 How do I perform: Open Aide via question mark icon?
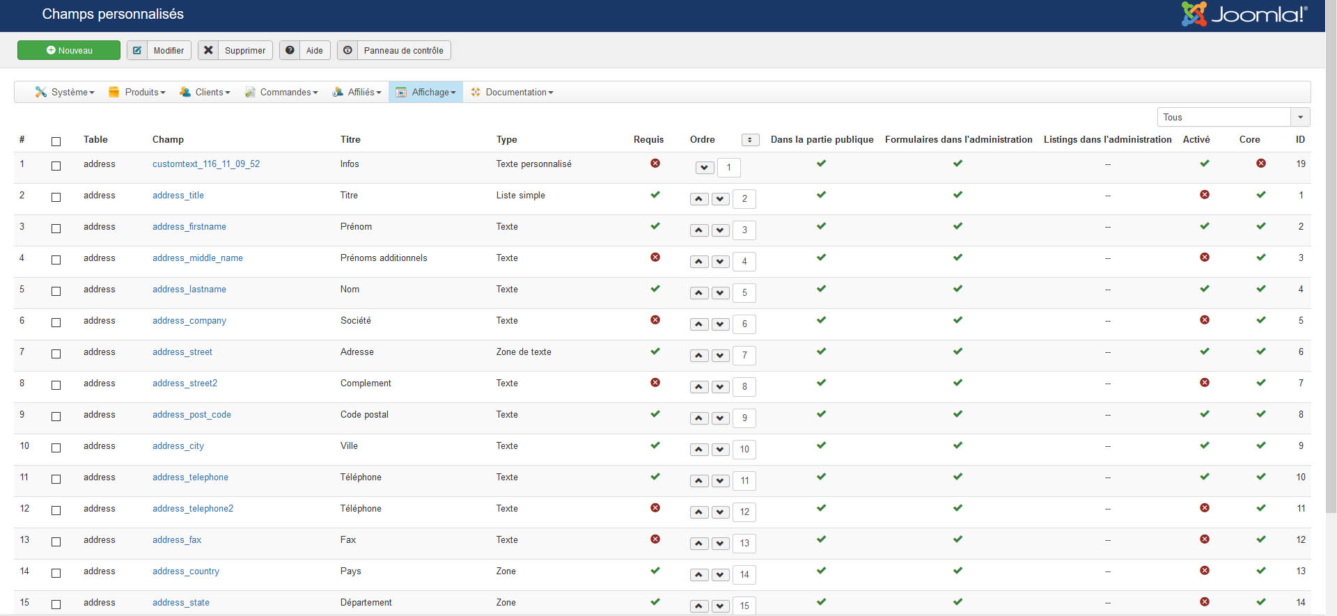[290, 50]
